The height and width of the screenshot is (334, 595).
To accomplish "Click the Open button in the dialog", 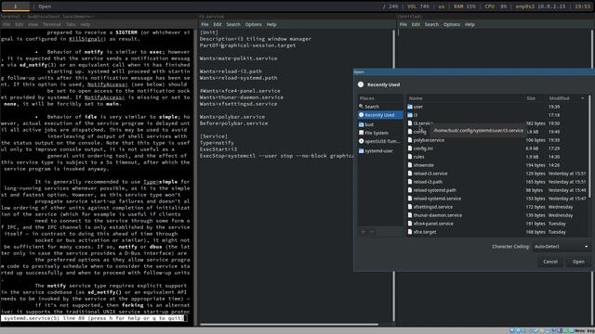I will click(x=578, y=262).
